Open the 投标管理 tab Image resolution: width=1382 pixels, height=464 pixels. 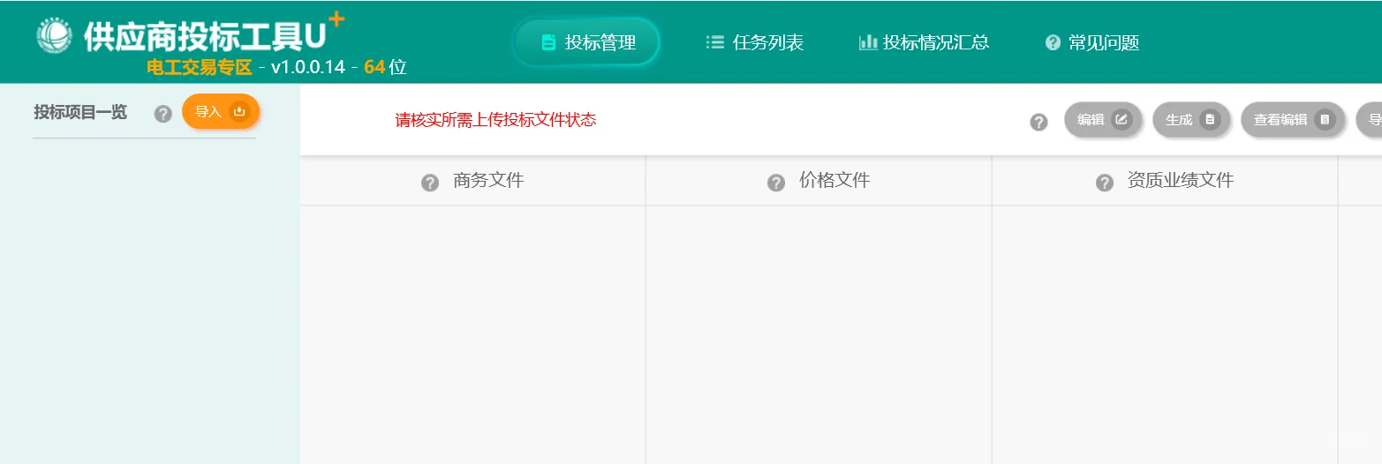[587, 42]
